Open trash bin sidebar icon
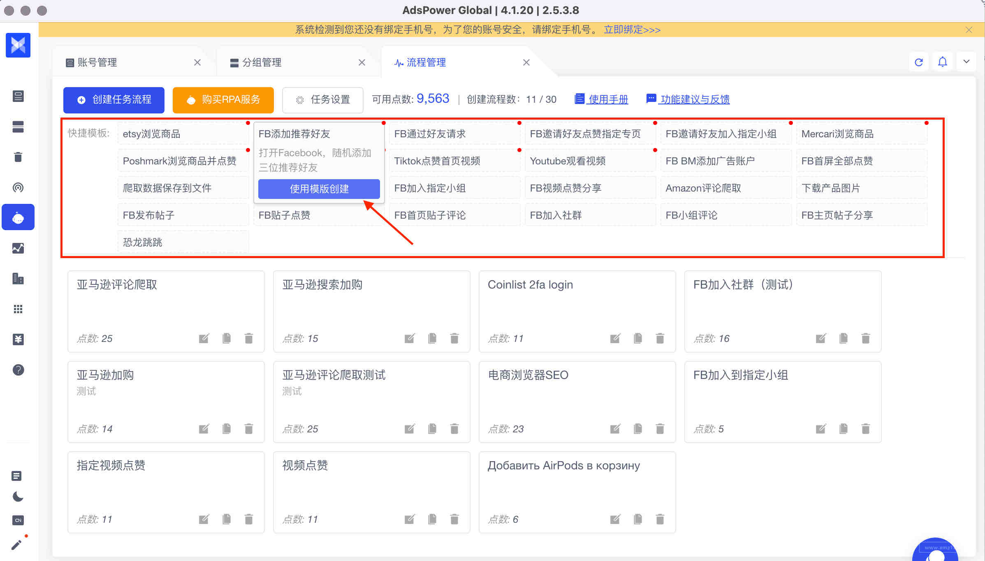 click(x=18, y=157)
